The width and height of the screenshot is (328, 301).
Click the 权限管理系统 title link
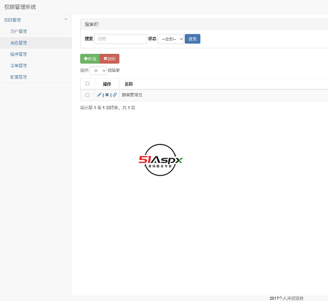click(x=20, y=7)
